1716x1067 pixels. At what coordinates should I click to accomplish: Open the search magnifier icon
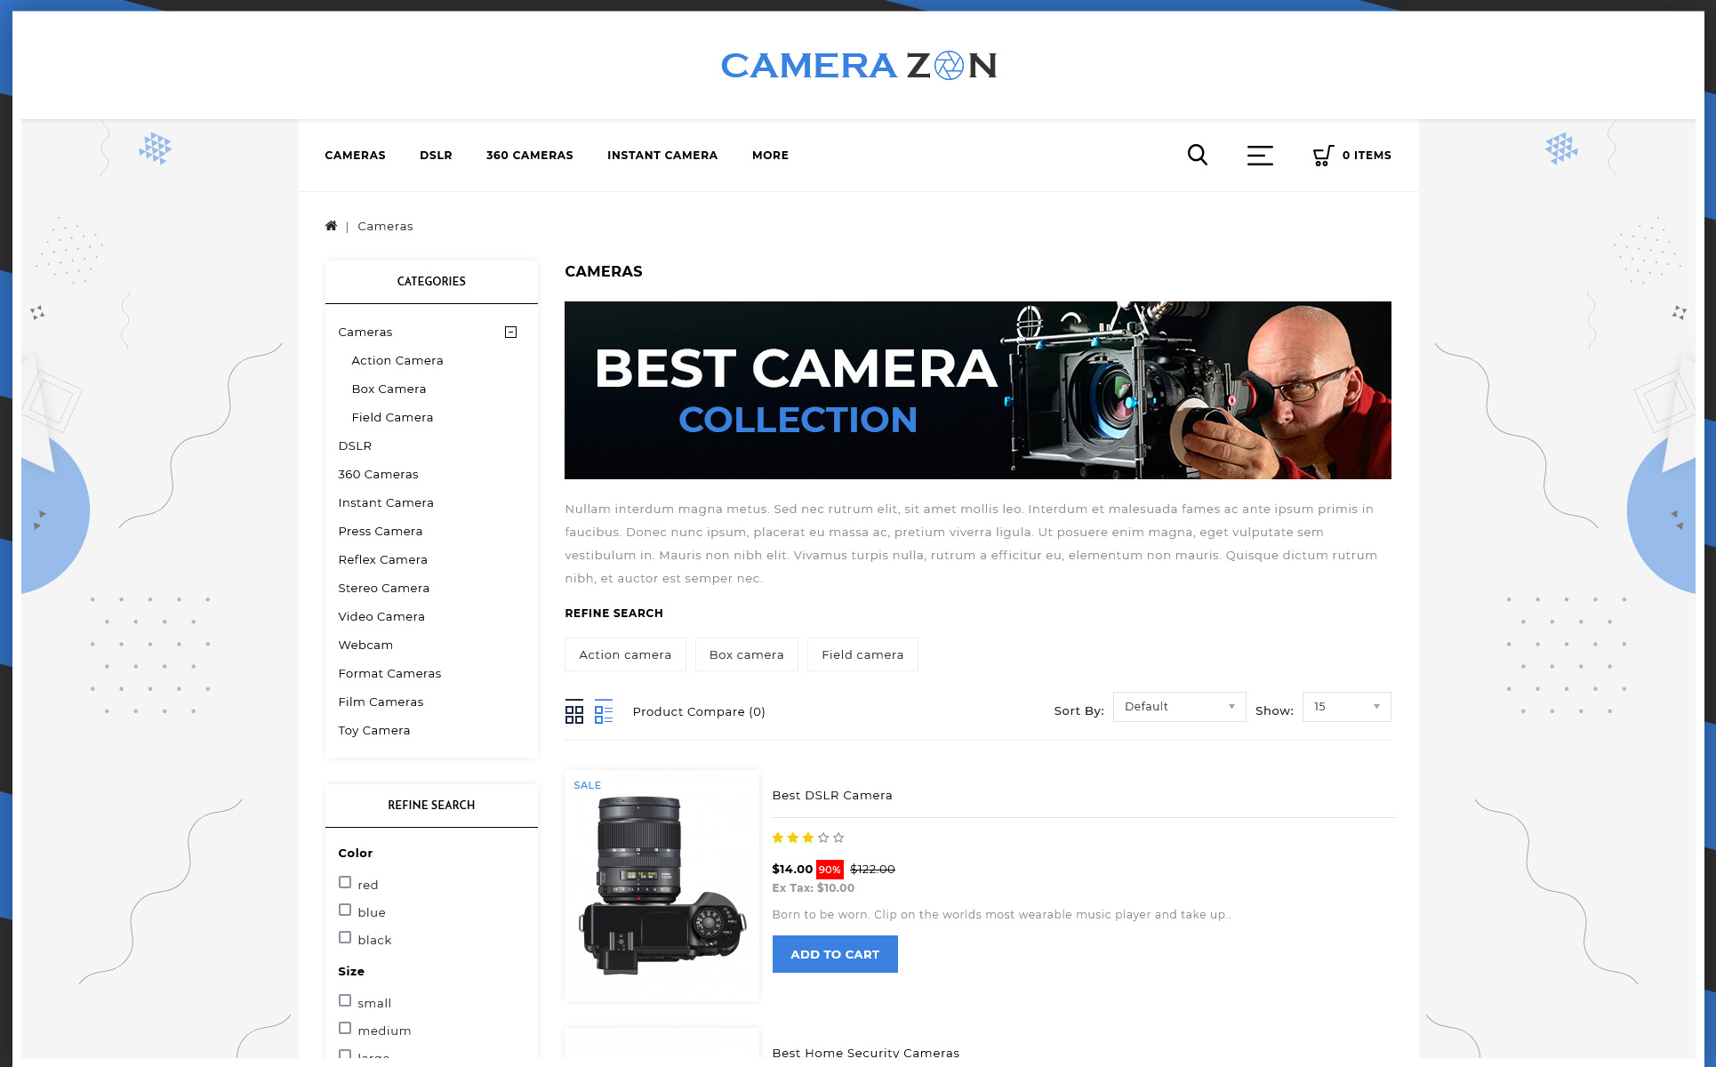[x=1198, y=155]
